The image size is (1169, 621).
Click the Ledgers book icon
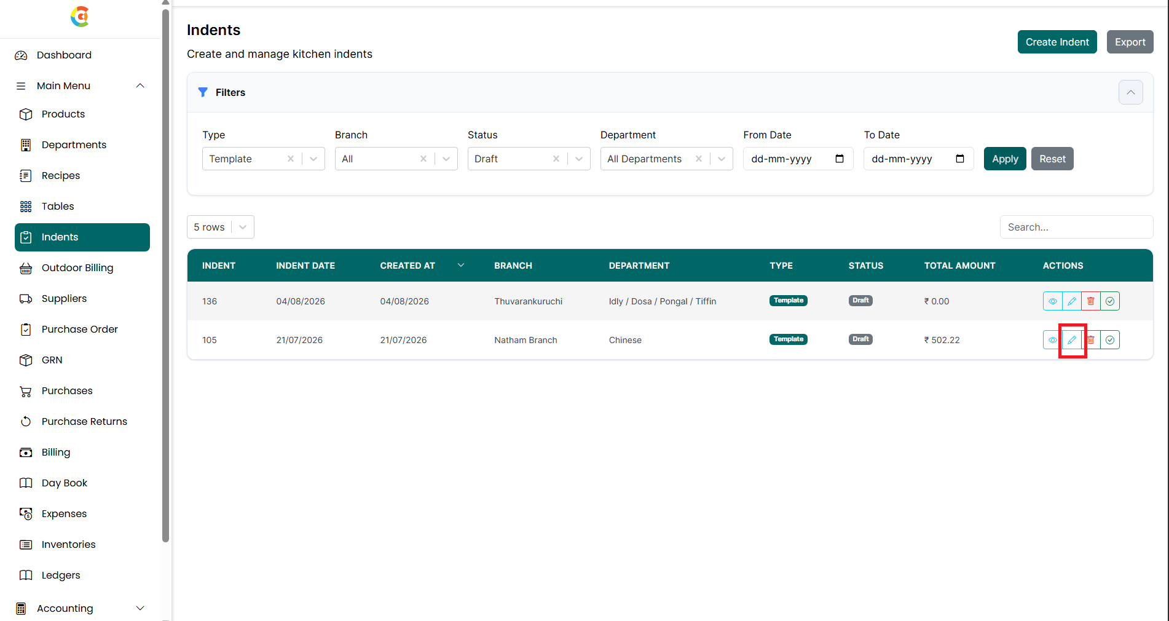pos(26,576)
